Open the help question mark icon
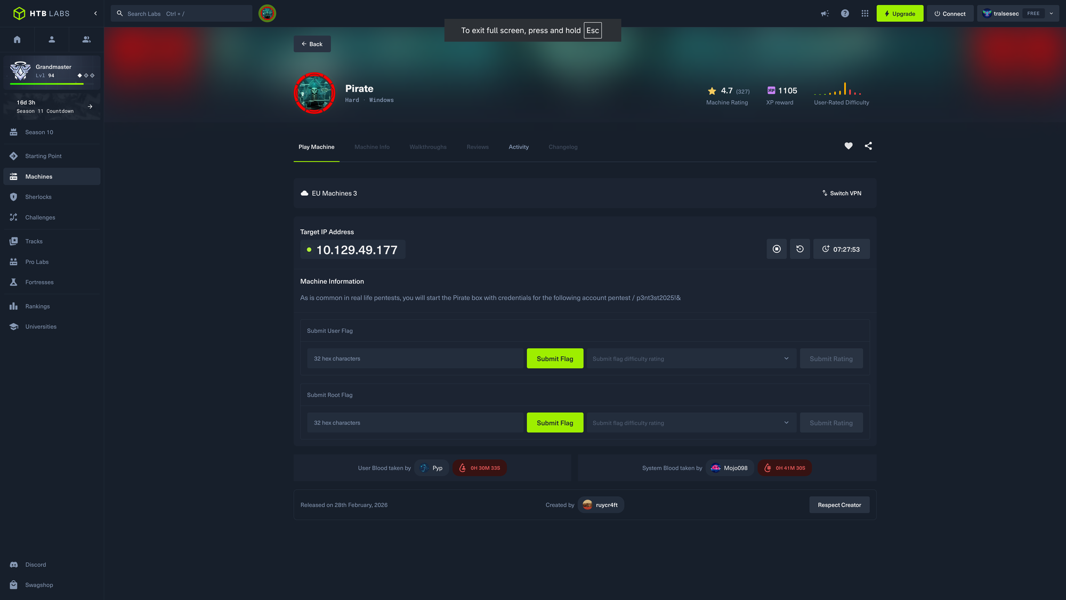 pyautogui.click(x=845, y=13)
